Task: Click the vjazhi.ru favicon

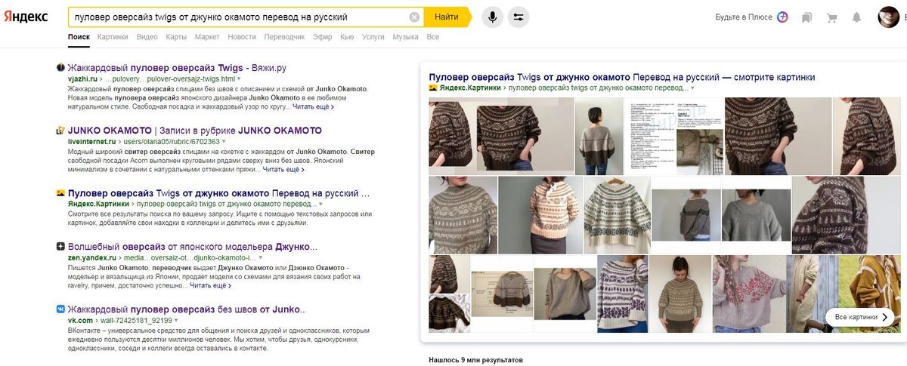Action: click(x=60, y=67)
